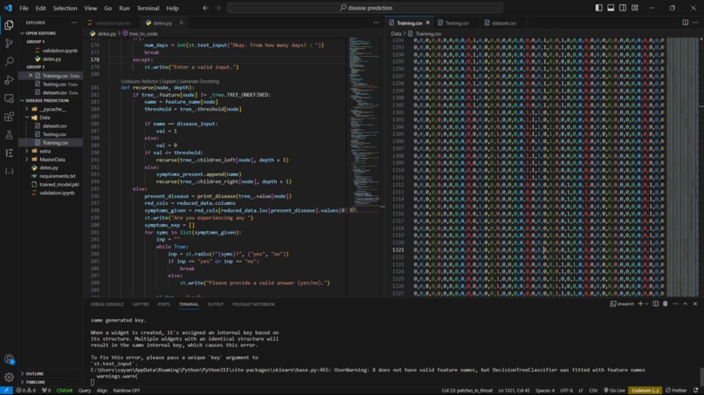Open Explorer panel more actions menu
This screenshot has height=395, width=704.
[x=74, y=23]
